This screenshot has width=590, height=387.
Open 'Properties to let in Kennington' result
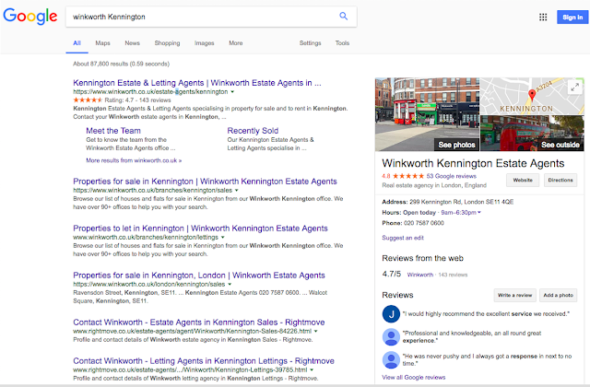coord(201,229)
